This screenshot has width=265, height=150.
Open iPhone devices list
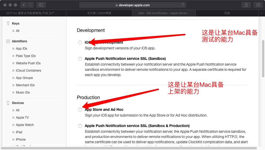point(21,140)
